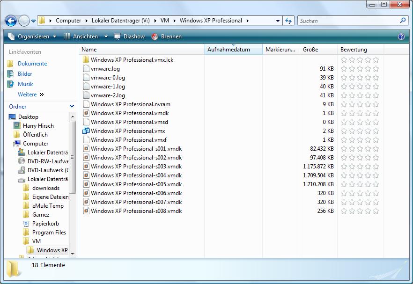Select the vmware-2.log file icon
413x284 pixels.
[x=86, y=95]
